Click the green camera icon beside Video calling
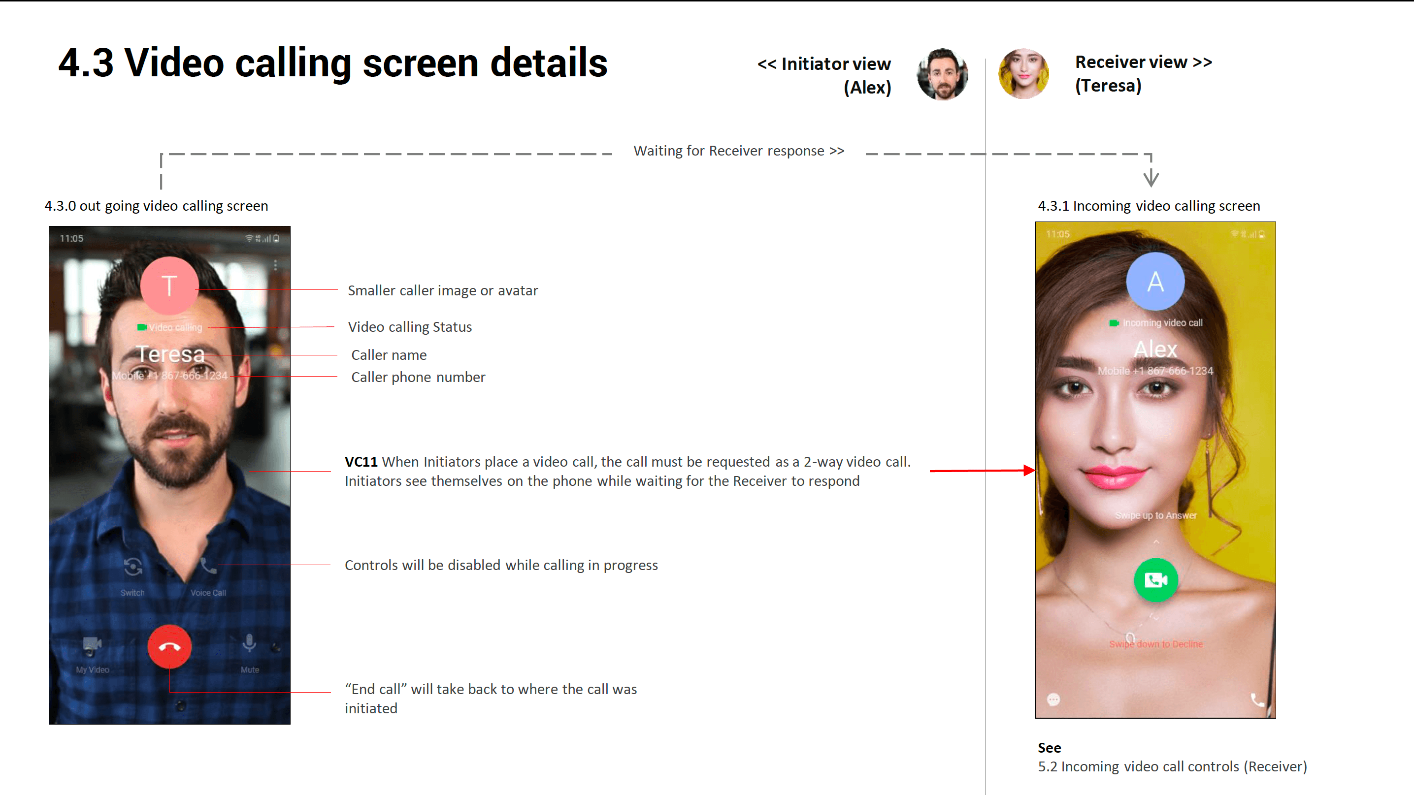This screenshot has height=795, width=1414. click(142, 327)
